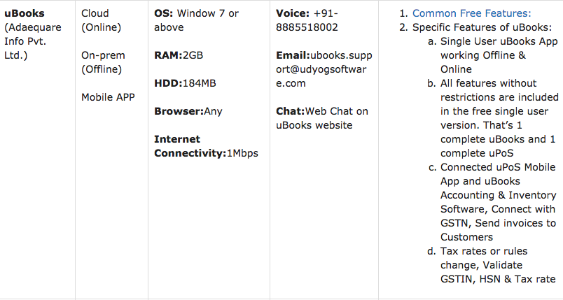Click the Adaequare Info Pvt. Ltd. text

(x=33, y=41)
